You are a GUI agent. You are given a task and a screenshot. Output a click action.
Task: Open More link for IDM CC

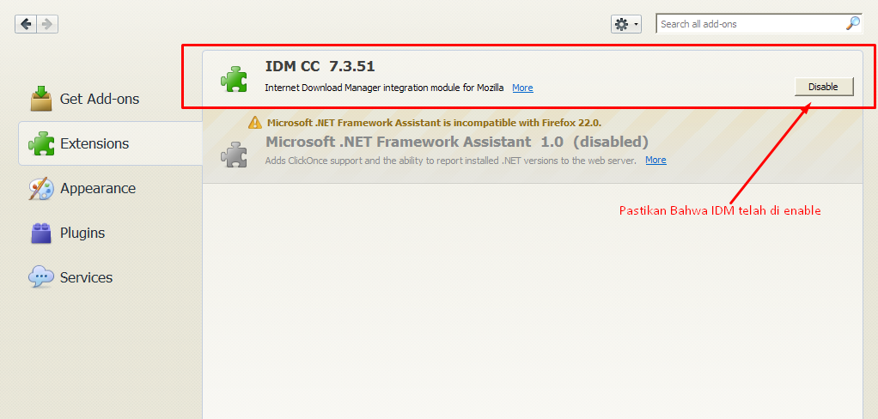pyautogui.click(x=522, y=88)
